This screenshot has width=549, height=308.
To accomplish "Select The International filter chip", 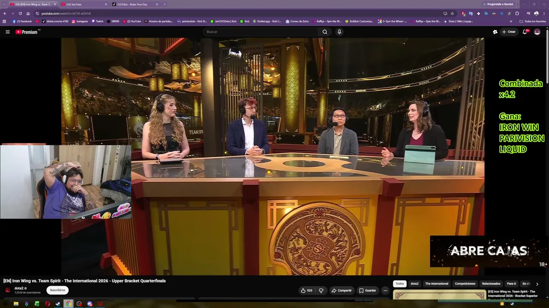I will point(437,284).
